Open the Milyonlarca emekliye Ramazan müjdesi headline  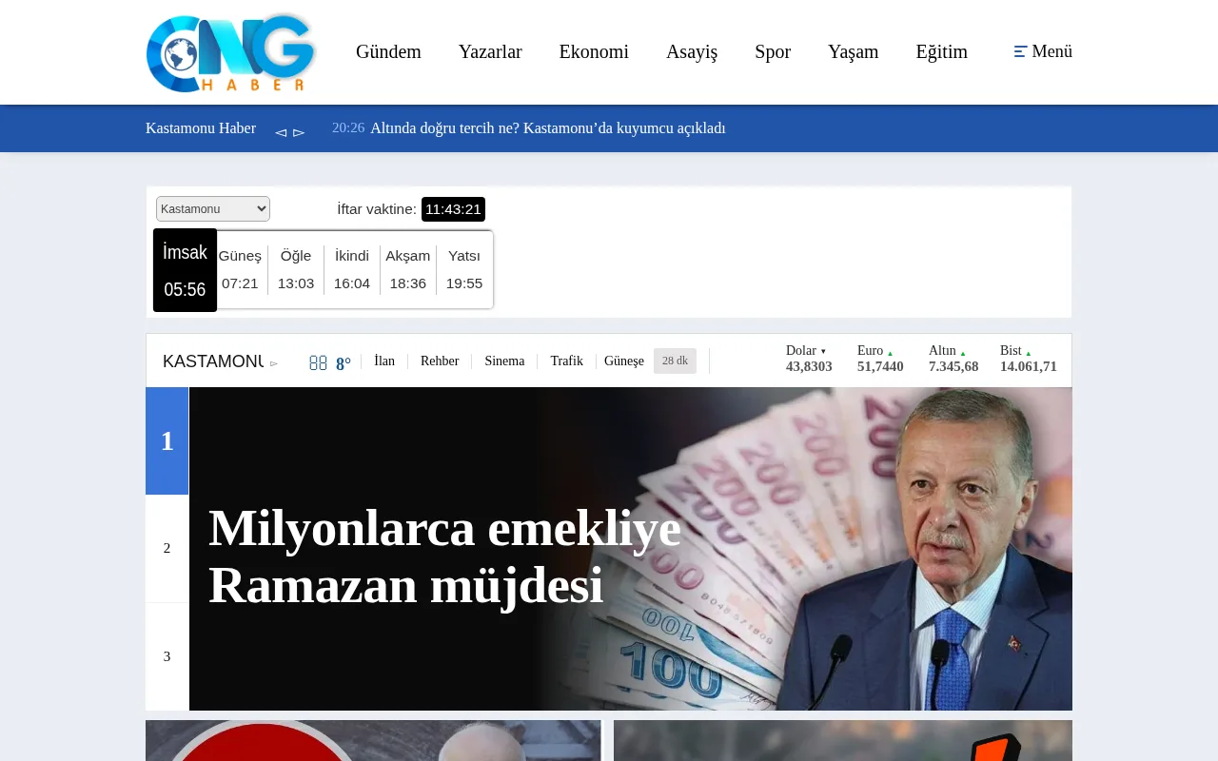tap(444, 556)
